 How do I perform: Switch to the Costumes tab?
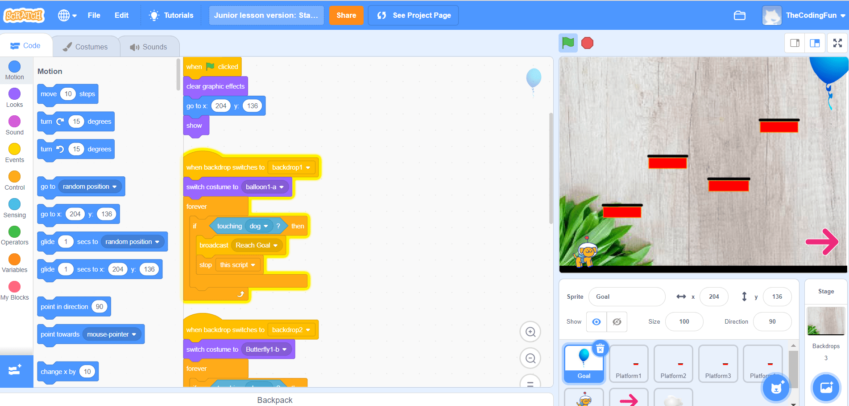(86, 47)
